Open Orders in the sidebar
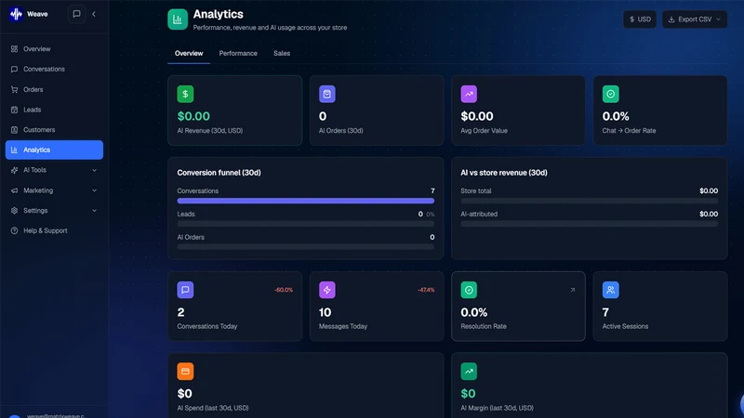Image resolution: width=744 pixels, height=418 pixels. pyautogui.click(x=54, y=89)
